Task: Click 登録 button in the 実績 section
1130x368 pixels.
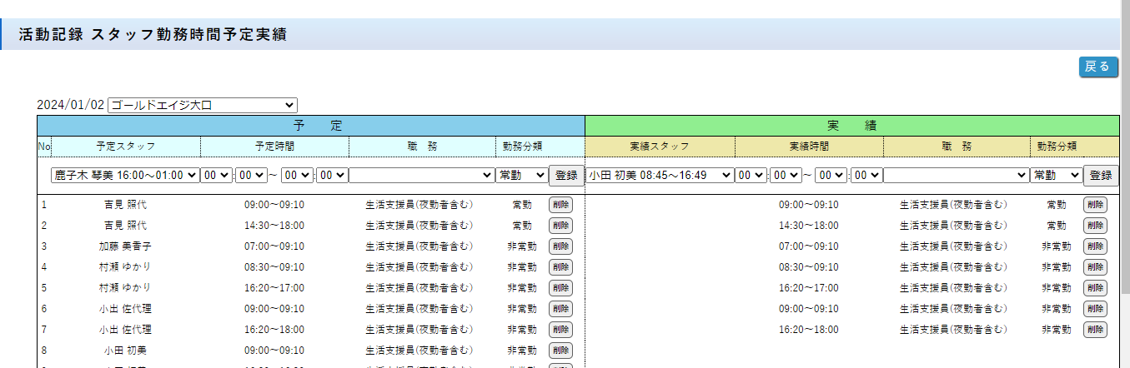Action: click(1101, 175)
